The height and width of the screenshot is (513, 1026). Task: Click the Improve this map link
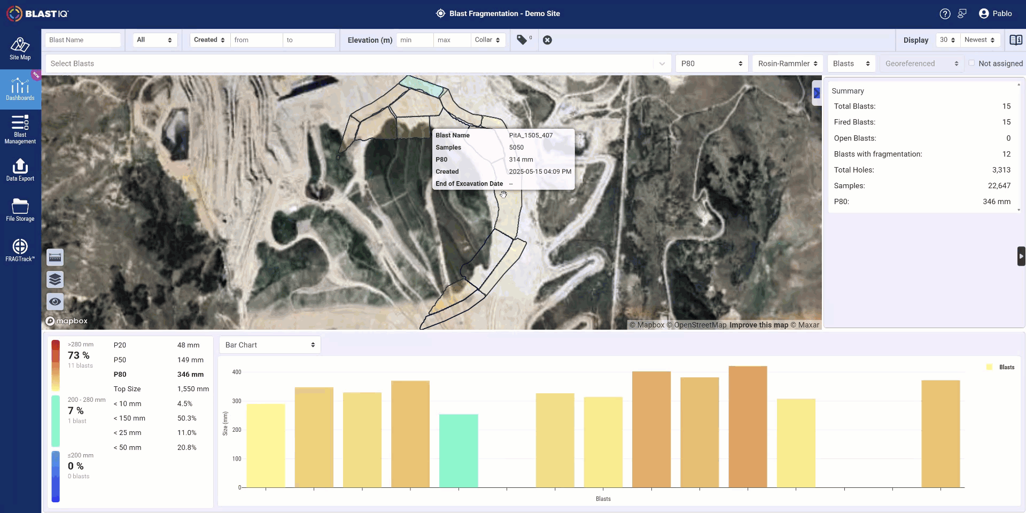[x=759, y=325]
